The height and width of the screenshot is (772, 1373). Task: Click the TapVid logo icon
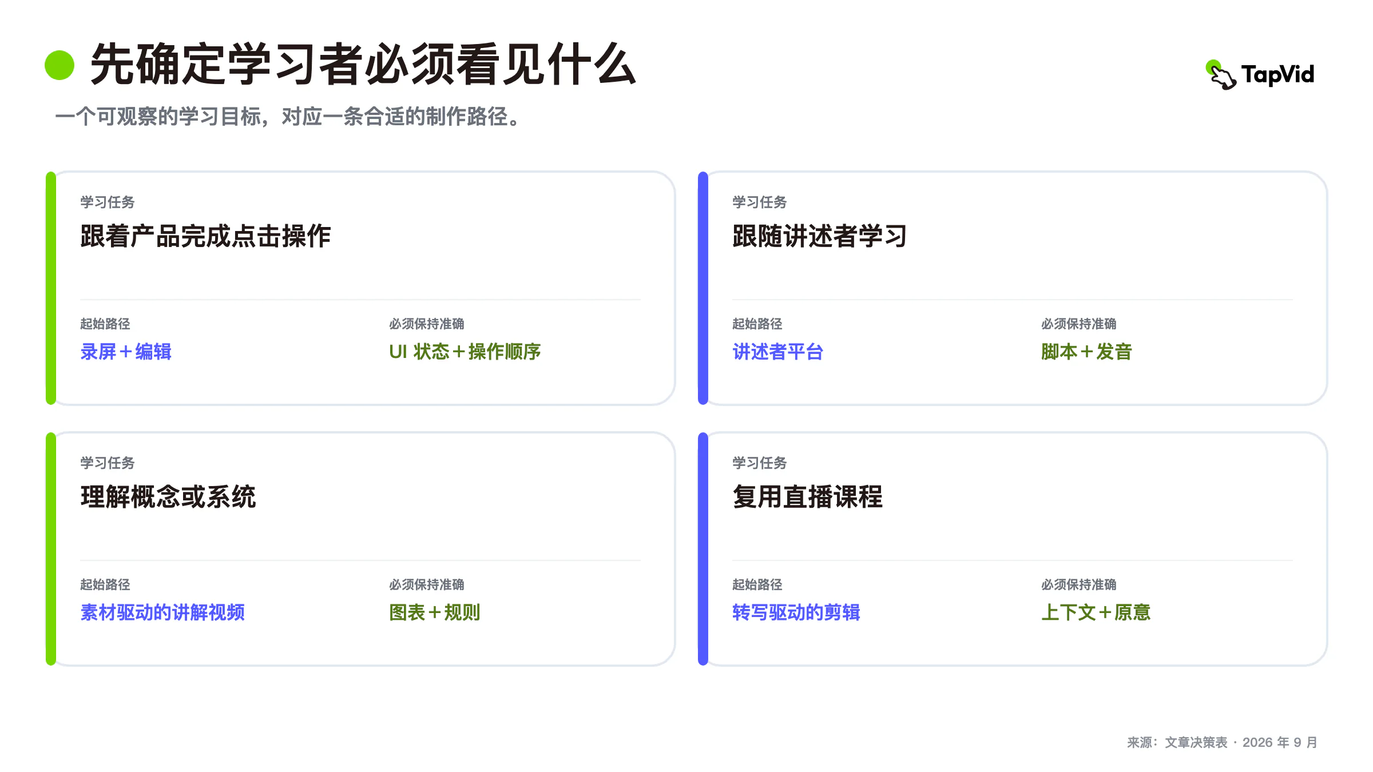(x=1221, y=75)
